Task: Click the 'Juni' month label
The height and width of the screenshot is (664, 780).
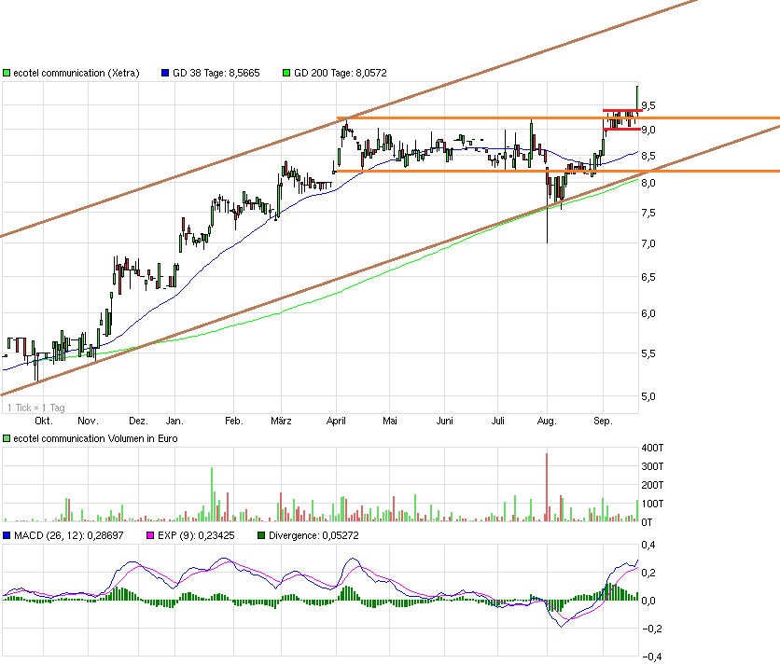Action: click(445, 422)
